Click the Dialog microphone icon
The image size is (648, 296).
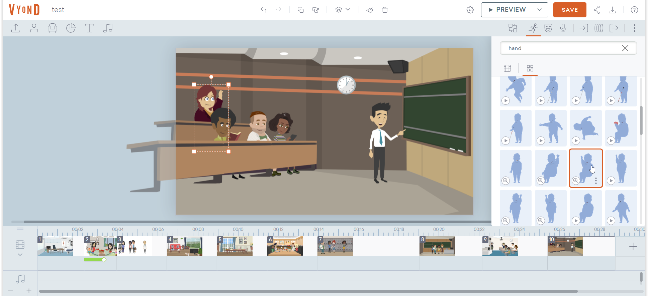tap(563, 28)
